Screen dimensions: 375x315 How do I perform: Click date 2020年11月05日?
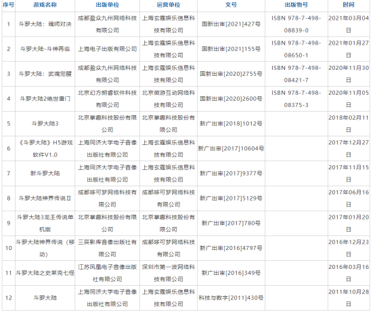[349, 99]
